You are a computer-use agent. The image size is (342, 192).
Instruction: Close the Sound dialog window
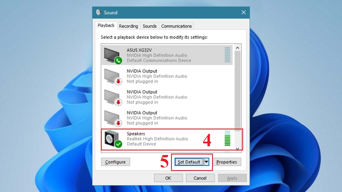pyautogui.click(x=243, y=13)
